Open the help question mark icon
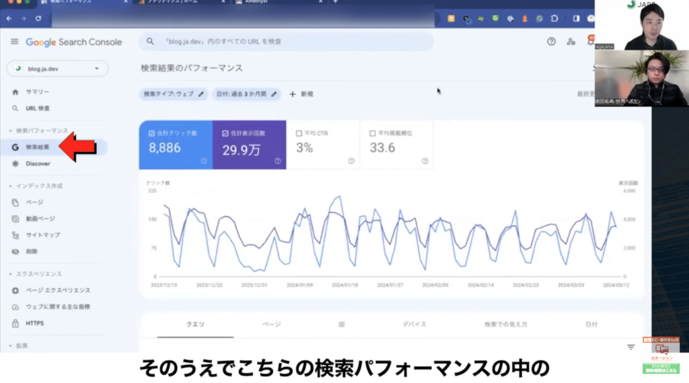This screenshot has width=689, height=383. (x=551, y=41)
